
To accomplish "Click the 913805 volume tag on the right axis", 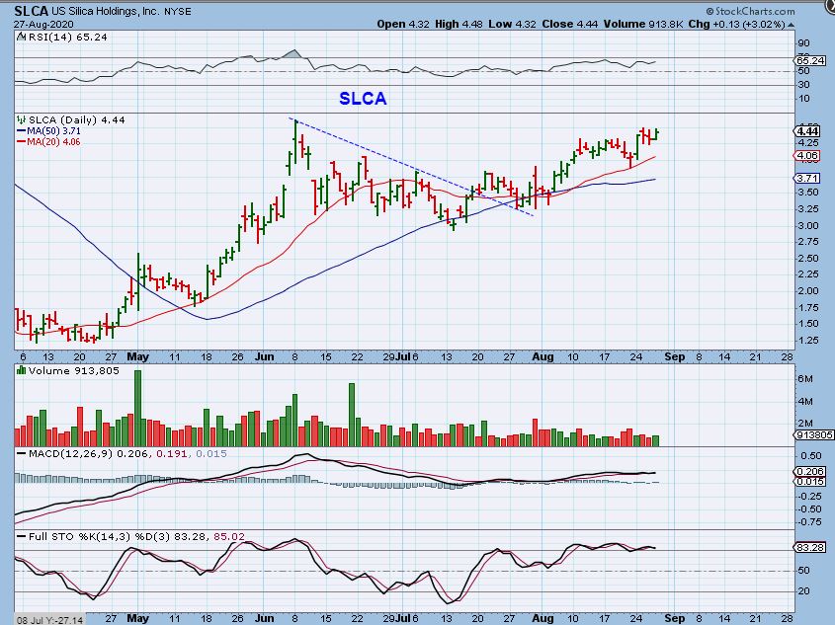I will 814,435.
